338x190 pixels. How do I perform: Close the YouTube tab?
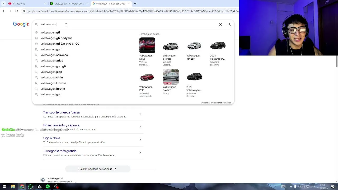coord(45,4)
